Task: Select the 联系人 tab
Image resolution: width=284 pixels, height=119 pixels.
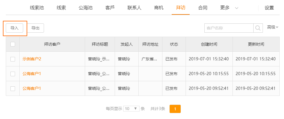Action: [134, 8]
